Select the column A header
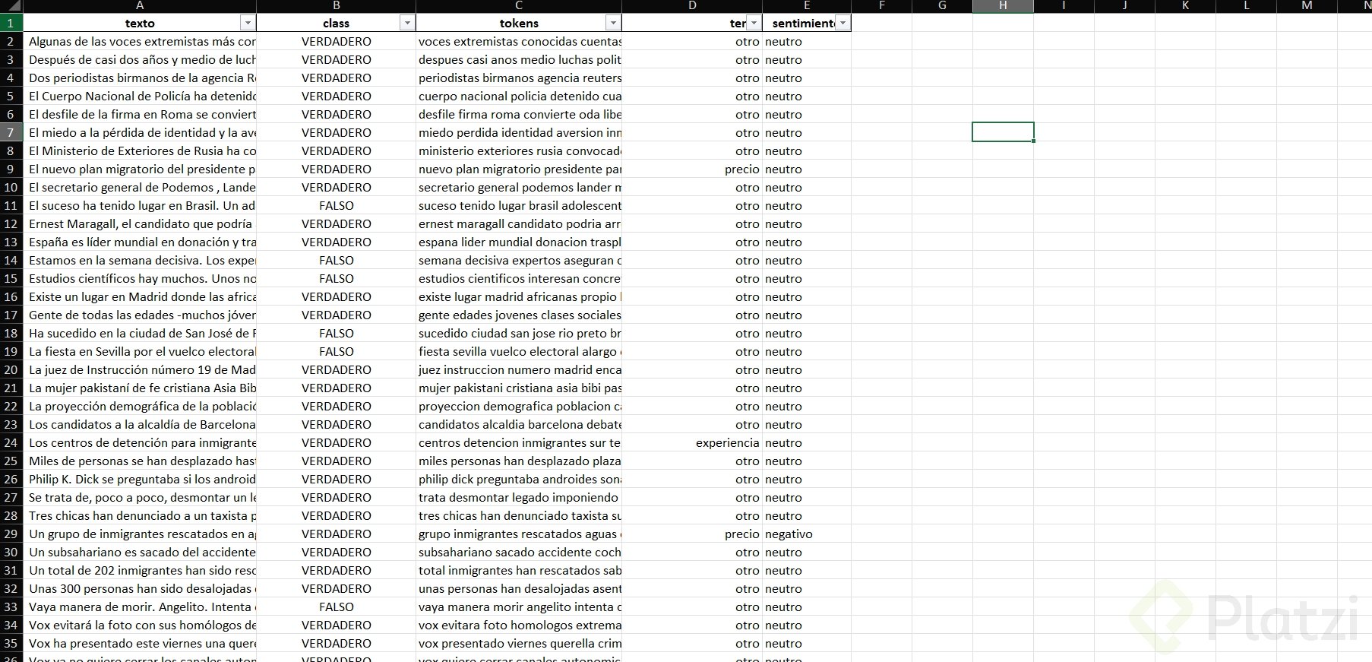 pos(140,6)
